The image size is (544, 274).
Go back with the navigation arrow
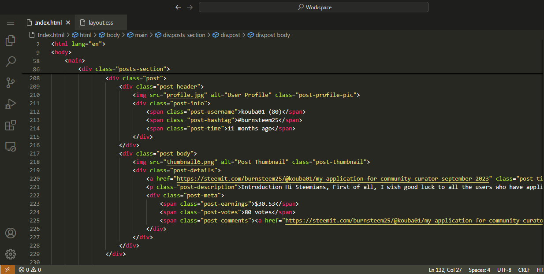pyautogui.click(x=178, y=7)
